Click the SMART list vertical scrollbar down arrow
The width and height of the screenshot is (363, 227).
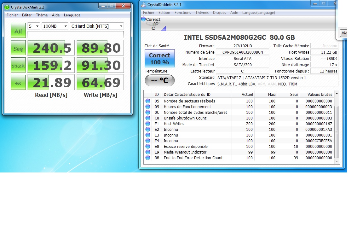(337, 161)
